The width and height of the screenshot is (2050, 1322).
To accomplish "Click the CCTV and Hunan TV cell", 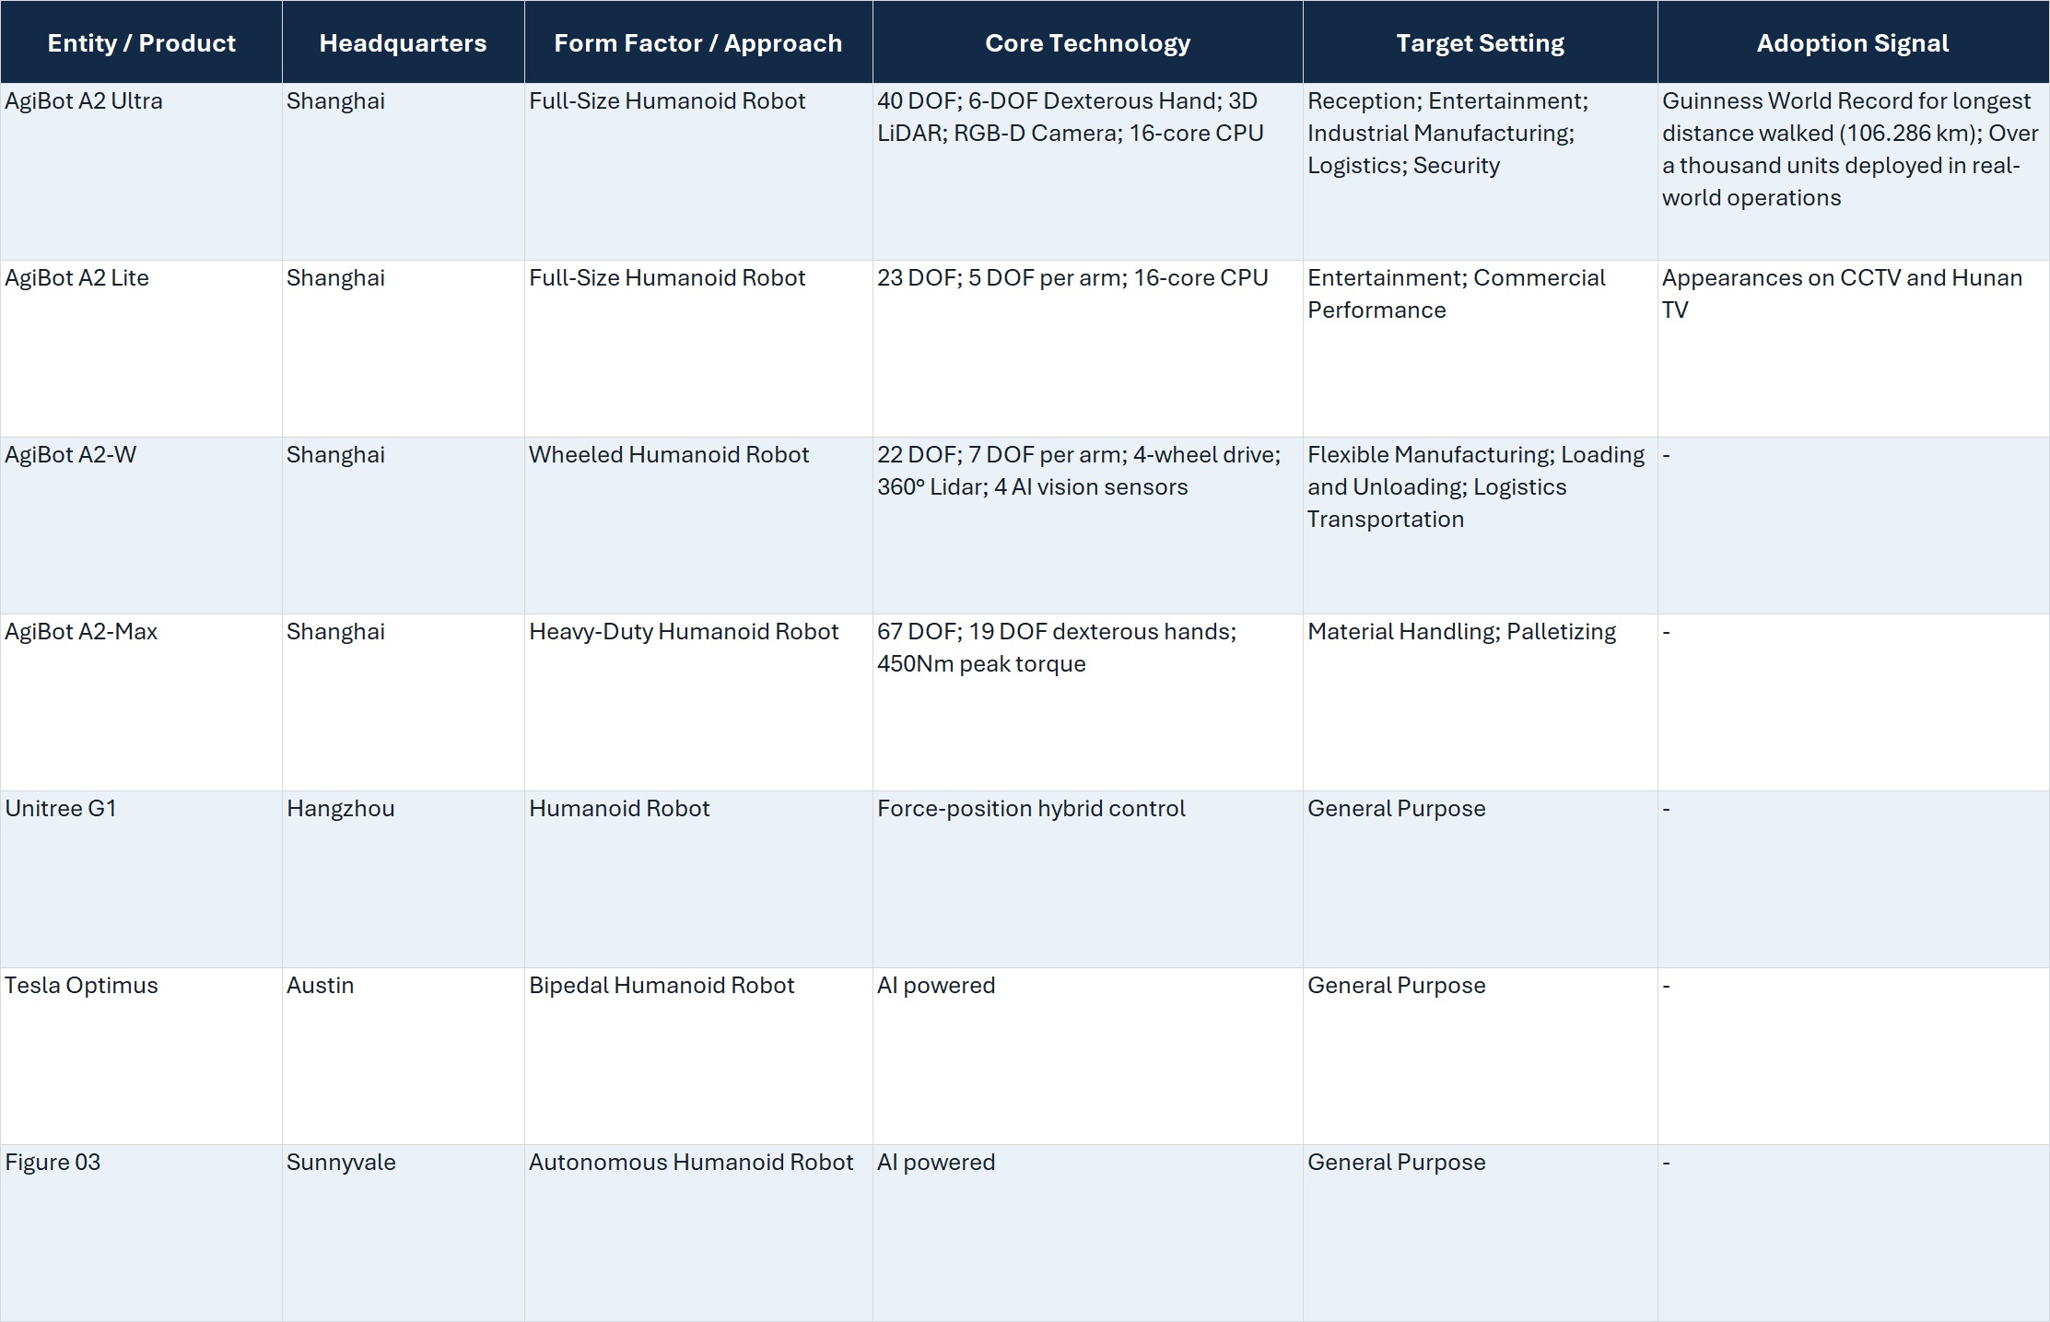I will (x=1853, y=348).
